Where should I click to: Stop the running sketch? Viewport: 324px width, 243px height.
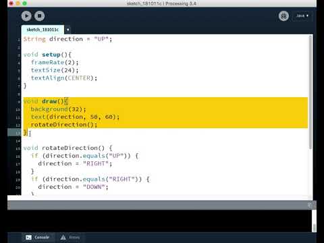click(39, 16)
